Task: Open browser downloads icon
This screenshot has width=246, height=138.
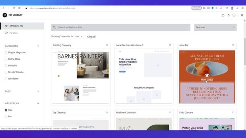Action: [237, 8]
